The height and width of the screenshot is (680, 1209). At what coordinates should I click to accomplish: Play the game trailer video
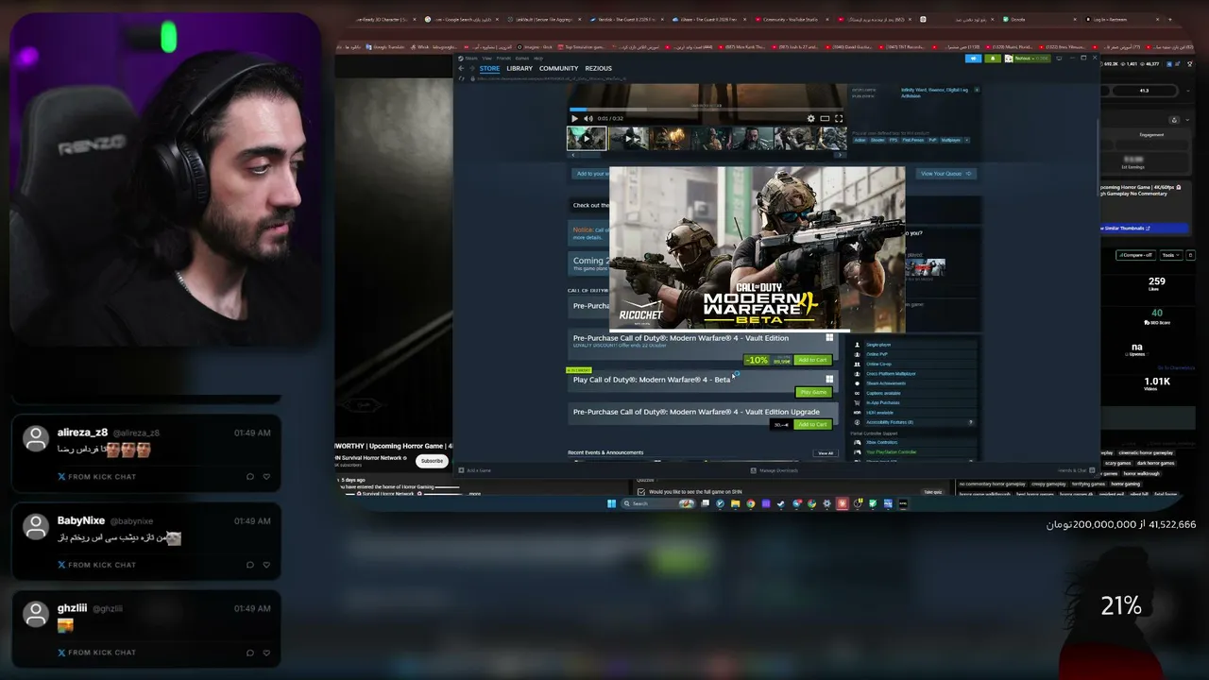[x=574, y=118]
